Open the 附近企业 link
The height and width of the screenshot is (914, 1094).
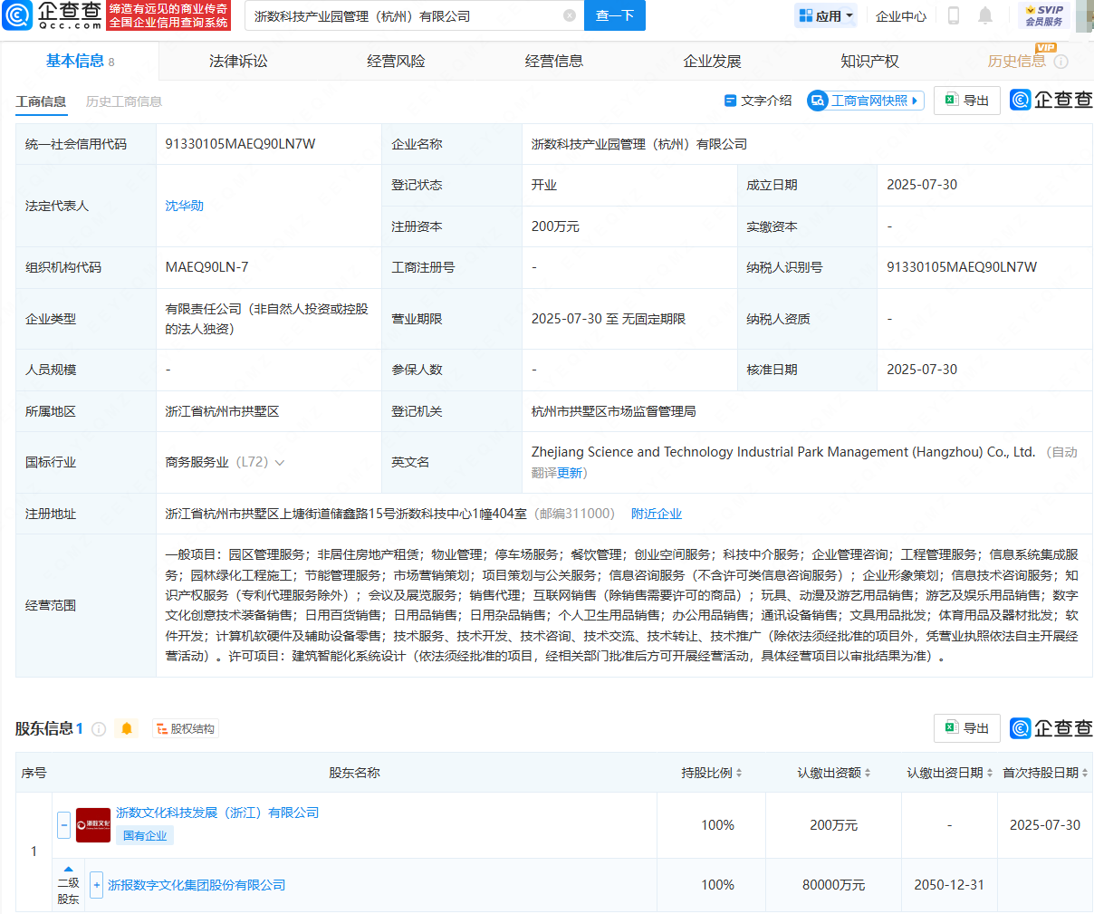(657, 514)
